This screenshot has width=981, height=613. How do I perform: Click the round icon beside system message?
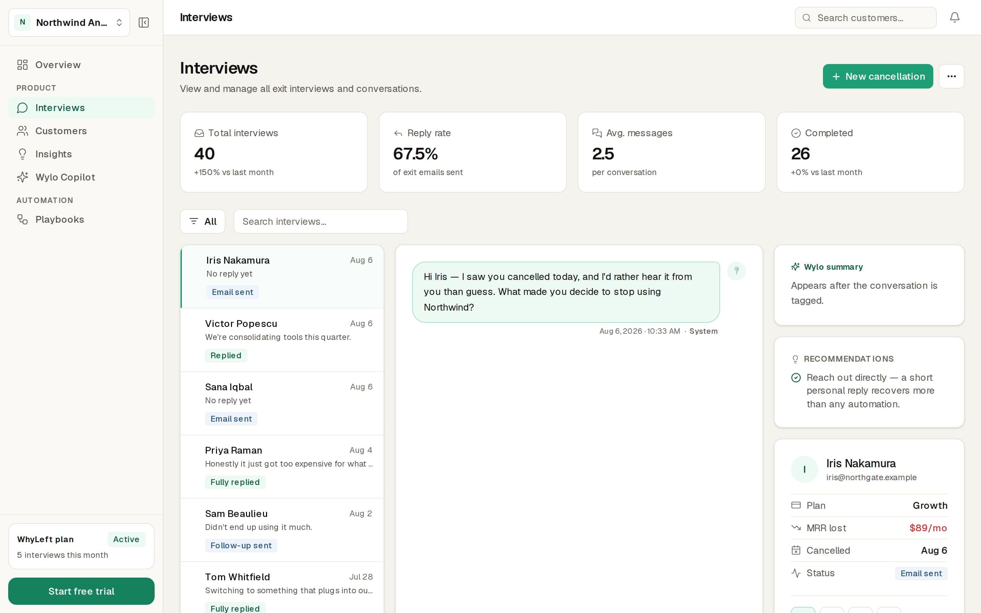(x=736, y=271)
